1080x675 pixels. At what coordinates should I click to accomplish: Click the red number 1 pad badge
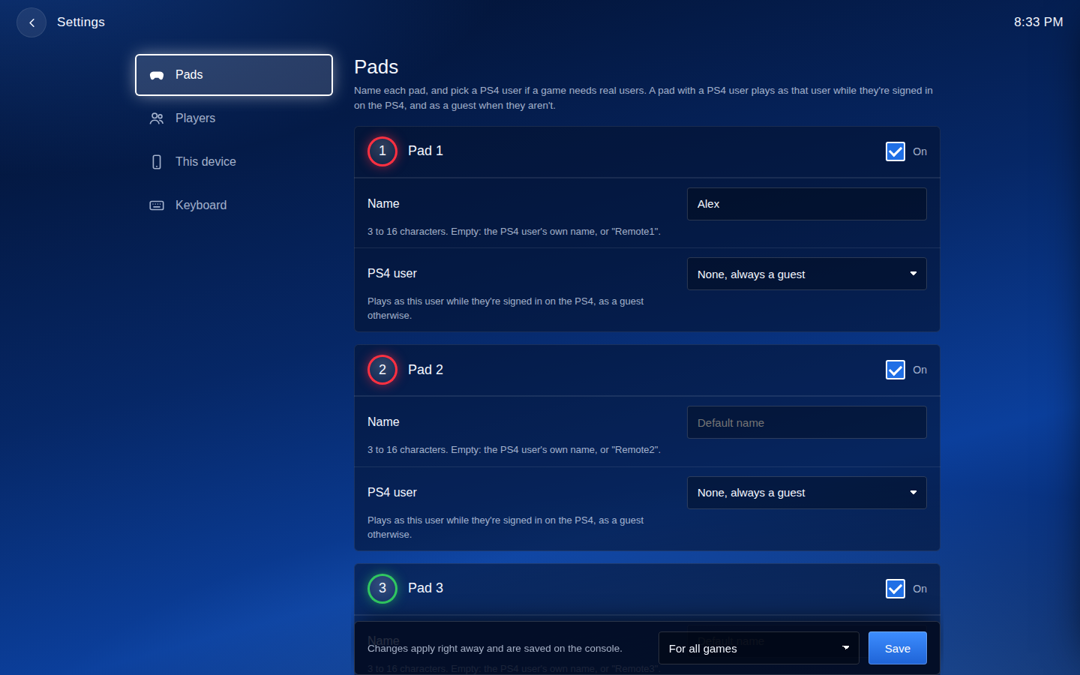(x=382, y=151)
